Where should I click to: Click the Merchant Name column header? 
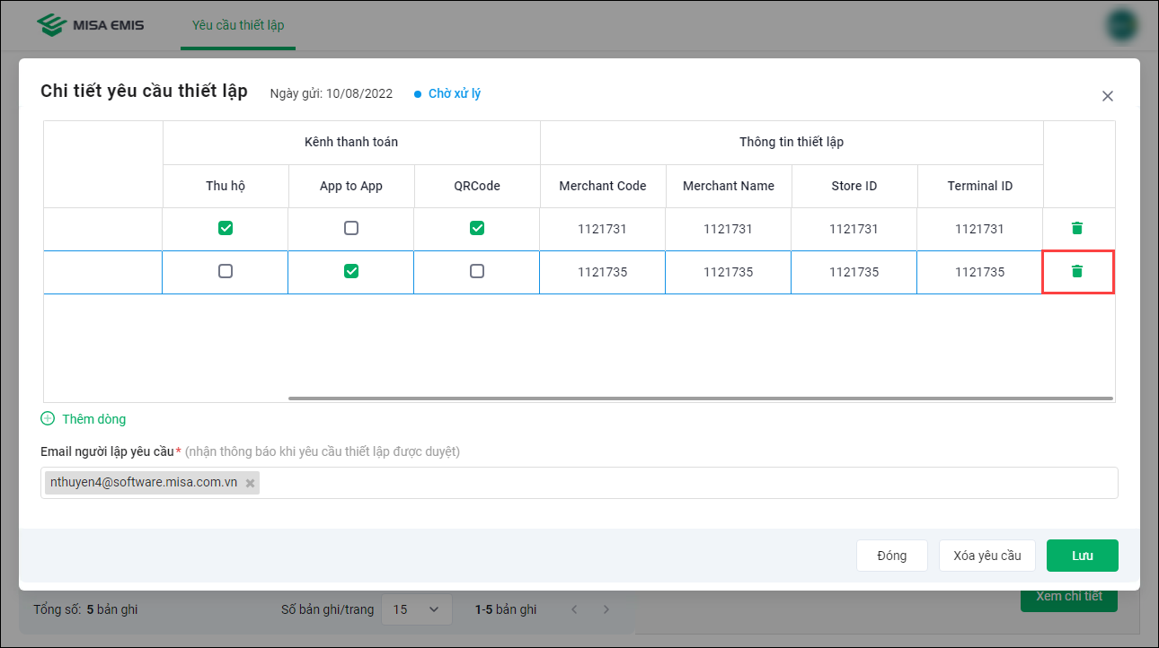(729, 186)
